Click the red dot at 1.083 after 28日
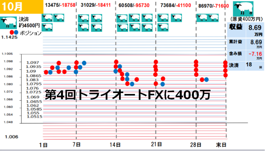 coord(202,80)
